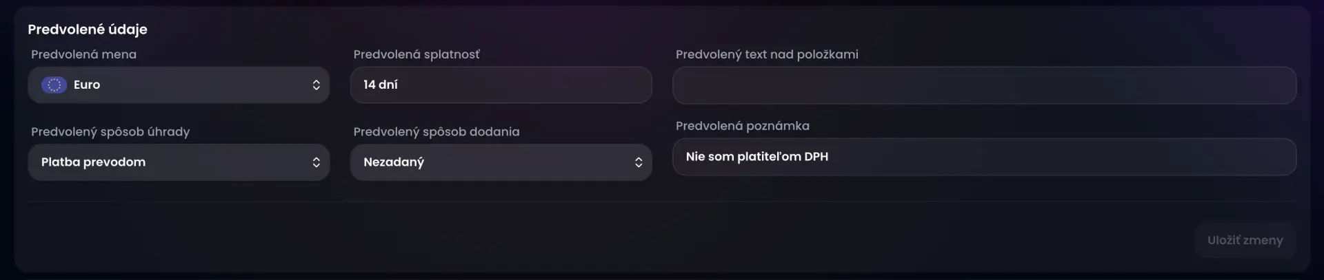This screenshot has width=1324, height=280.
Task: Click the Predvolená mena label
Action: [83, 54]
